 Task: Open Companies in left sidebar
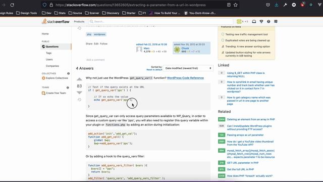(52, 66)
